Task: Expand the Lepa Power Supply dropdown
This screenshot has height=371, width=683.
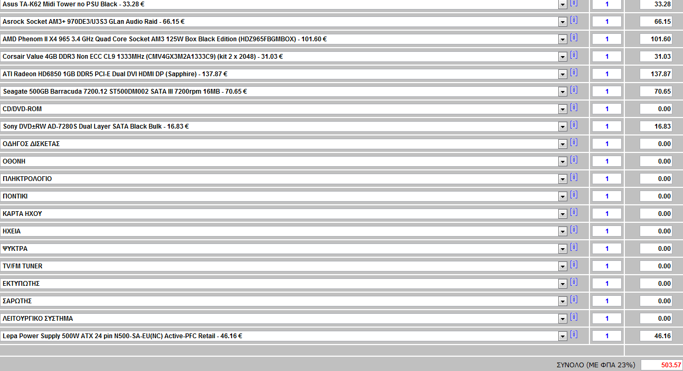Action: (562, 337)
